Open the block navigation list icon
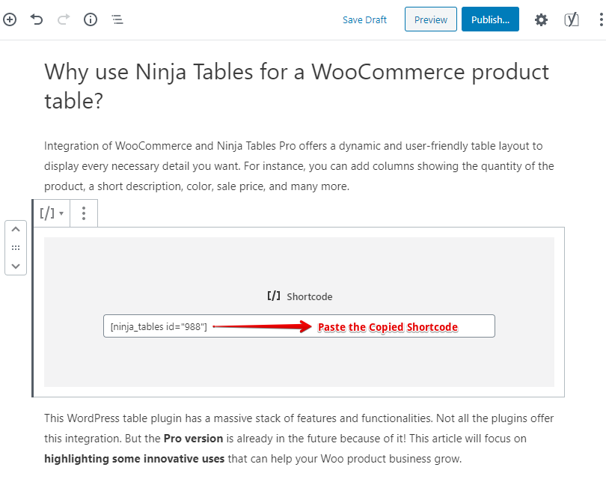This screenshot has width=606, height=479. pos(117,19)
